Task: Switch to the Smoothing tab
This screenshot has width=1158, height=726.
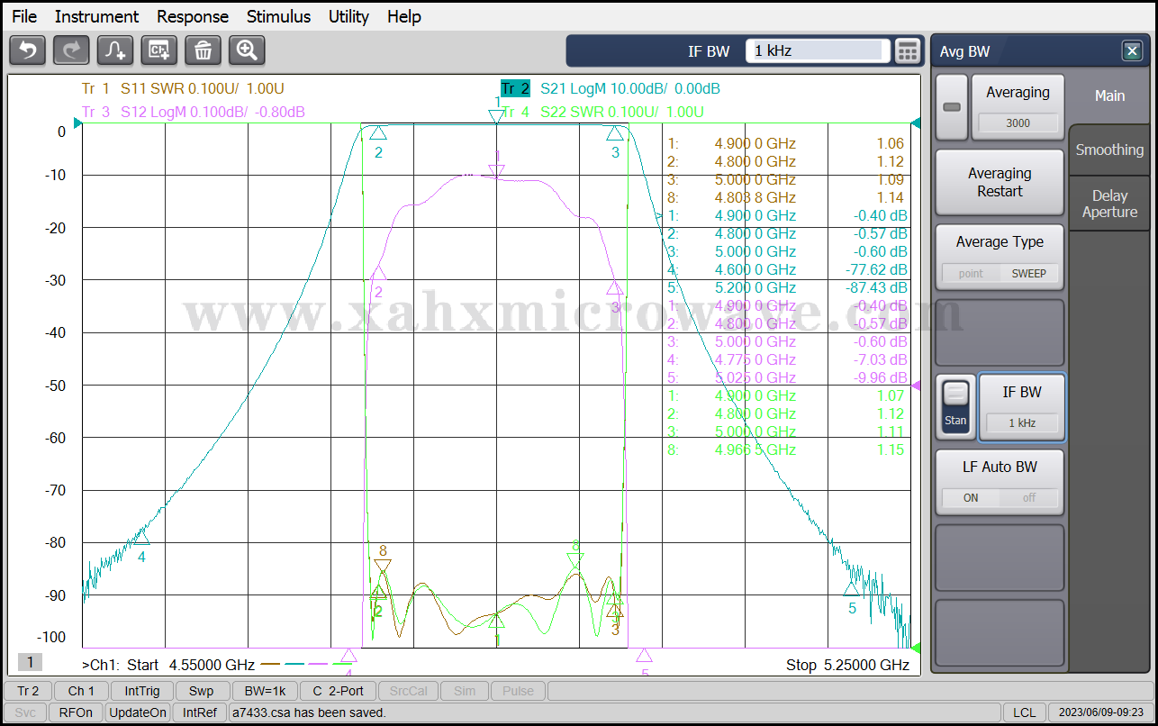Action: point(1109,150)
